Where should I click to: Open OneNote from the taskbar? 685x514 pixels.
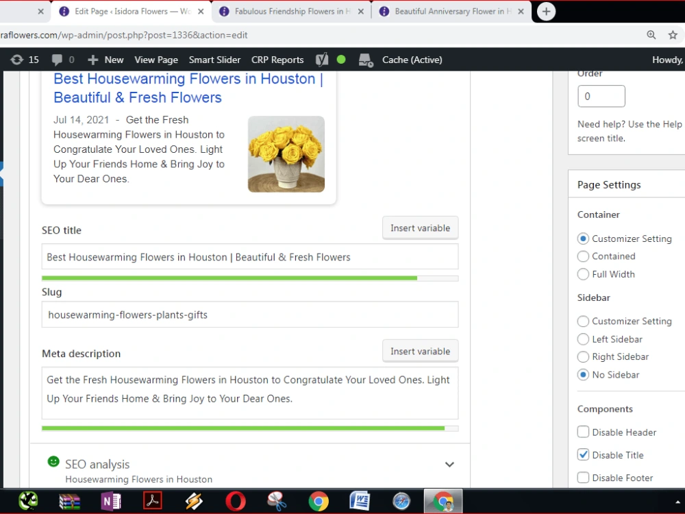(111, 502)
